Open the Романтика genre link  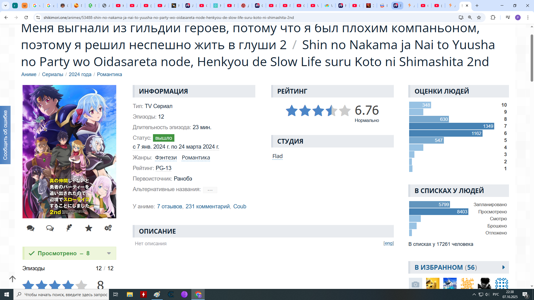(196, 158)
